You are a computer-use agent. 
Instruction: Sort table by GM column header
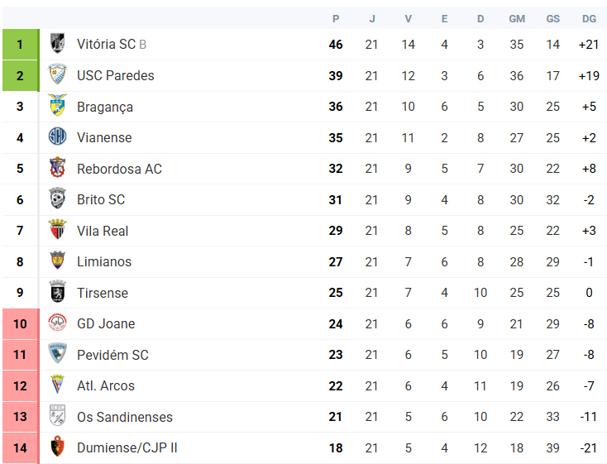coord(517,18)
